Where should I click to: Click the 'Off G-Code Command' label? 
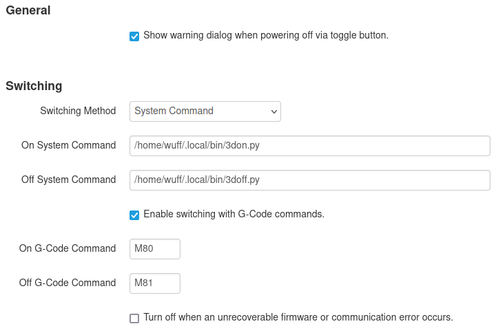(x=68, y=283)
